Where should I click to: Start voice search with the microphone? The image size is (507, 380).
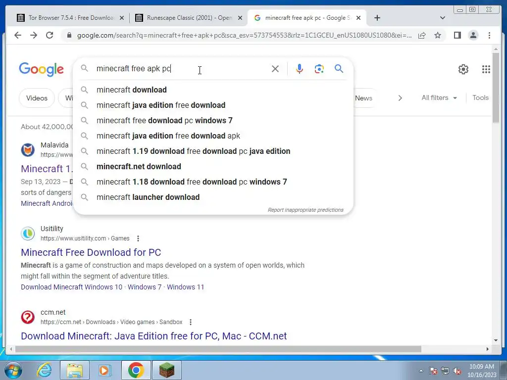pos(300,69)
